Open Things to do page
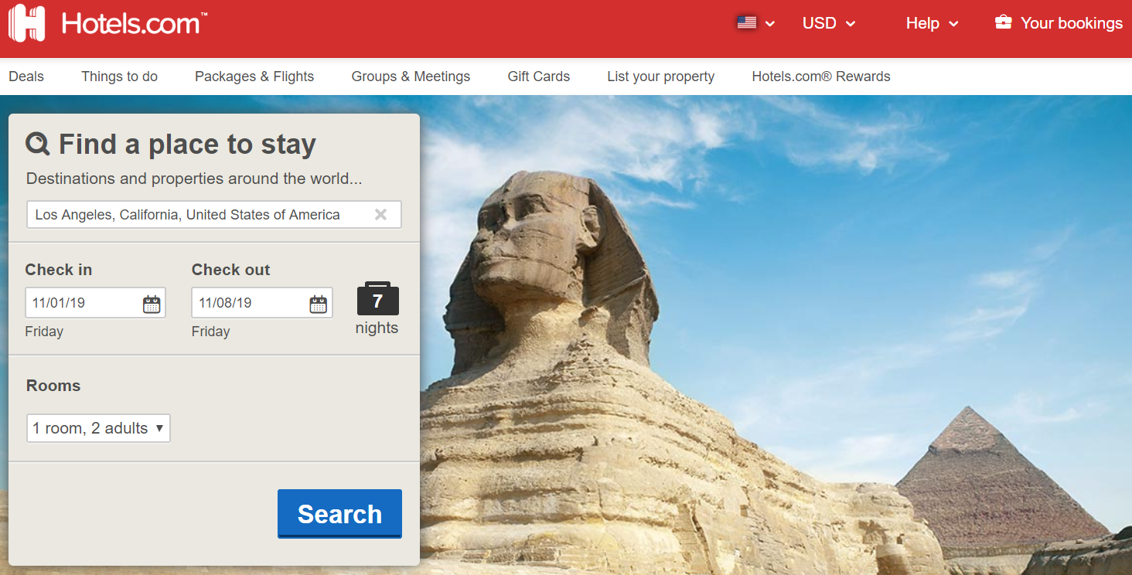The image size is (1132, 575). click(x=119, y=77)
